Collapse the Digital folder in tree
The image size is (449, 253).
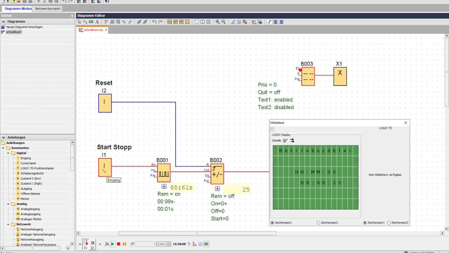click(x=8, y=153)
